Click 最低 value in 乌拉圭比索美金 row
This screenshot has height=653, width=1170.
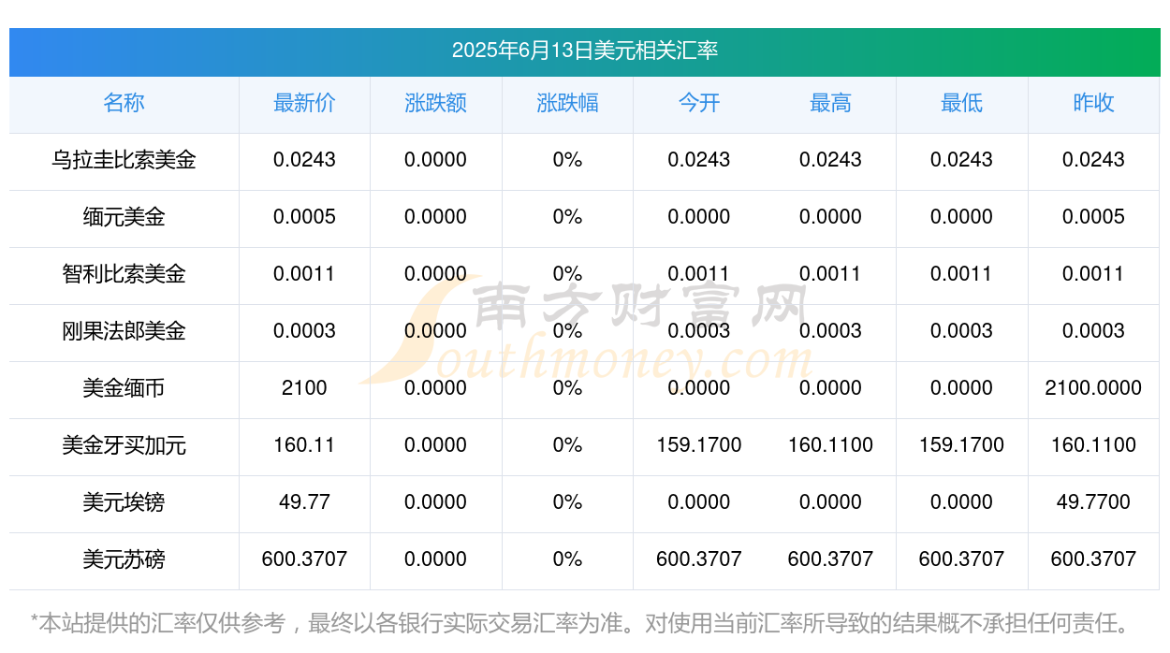point(961,160)
